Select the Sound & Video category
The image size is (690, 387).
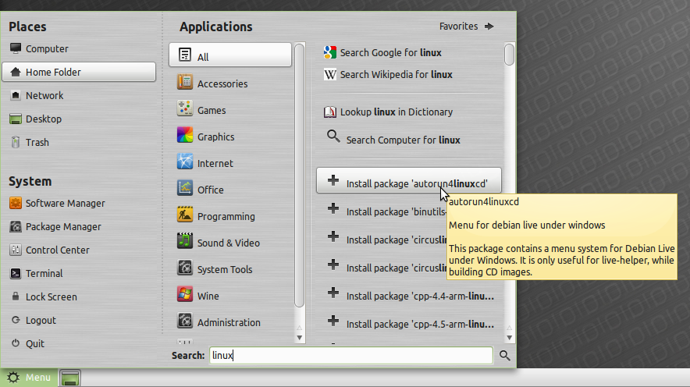pos(230,243)
